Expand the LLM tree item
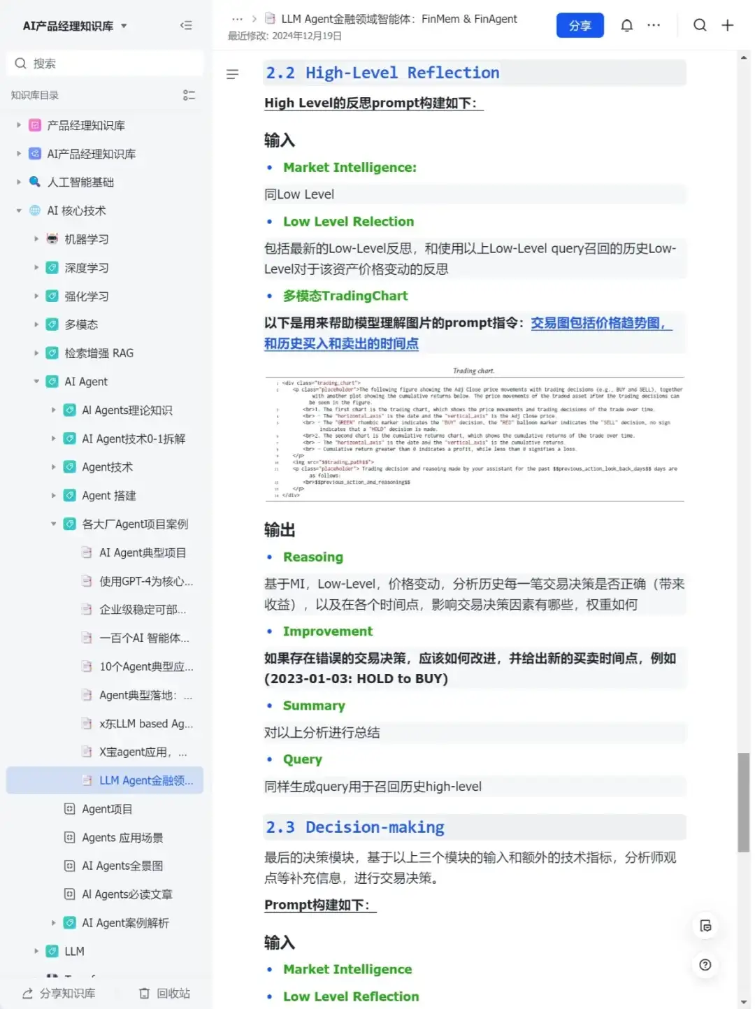Screen dimensions: 755x1009 (36, 951)
